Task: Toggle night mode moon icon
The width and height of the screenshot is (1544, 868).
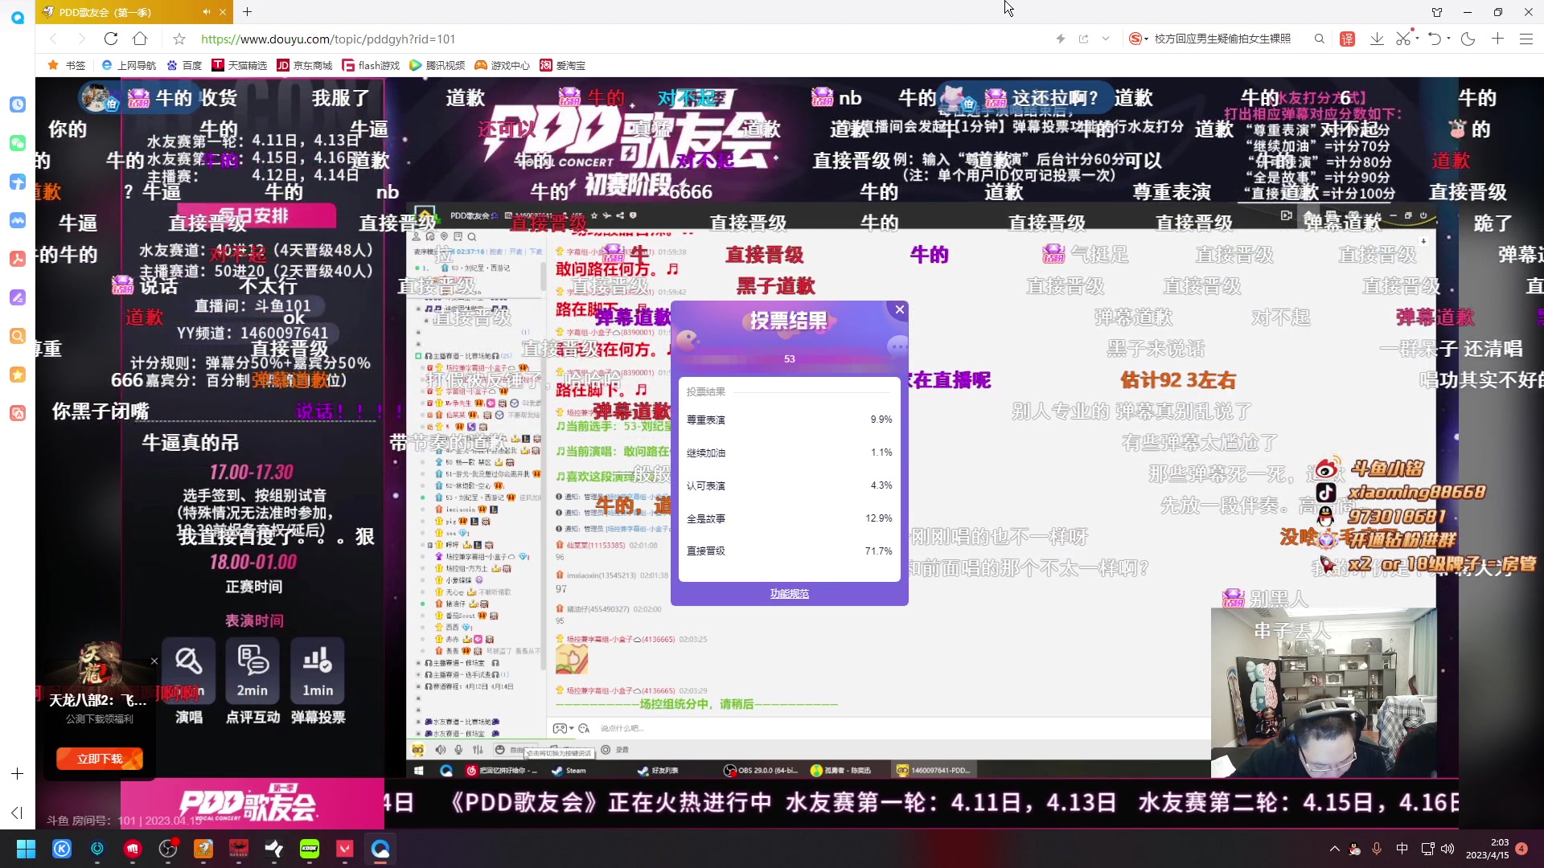Action: click(x=1468, y=39)
